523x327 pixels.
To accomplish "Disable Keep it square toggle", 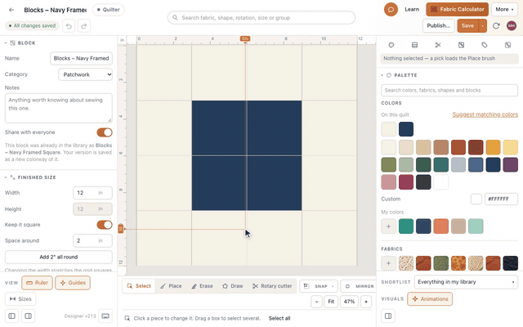I will 105,225.
